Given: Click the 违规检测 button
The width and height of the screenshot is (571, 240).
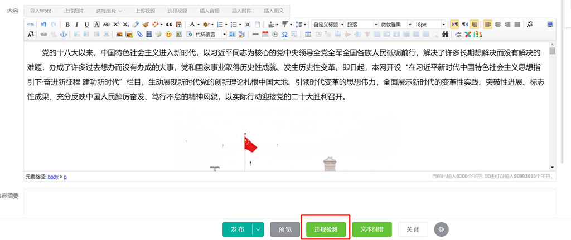Looking at the screenshot, I should point(326,229).
